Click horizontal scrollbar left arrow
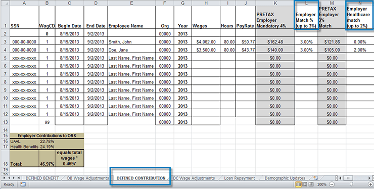The height and width of the screenshot is (189, 374). pyautogui.click(x=341, y=178)
